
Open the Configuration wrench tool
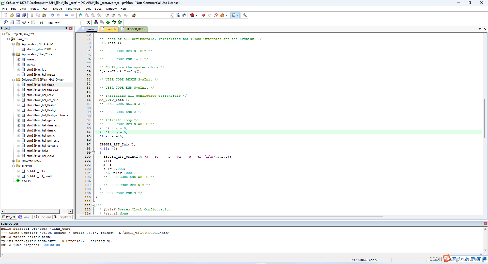click(x=244, y=15)
